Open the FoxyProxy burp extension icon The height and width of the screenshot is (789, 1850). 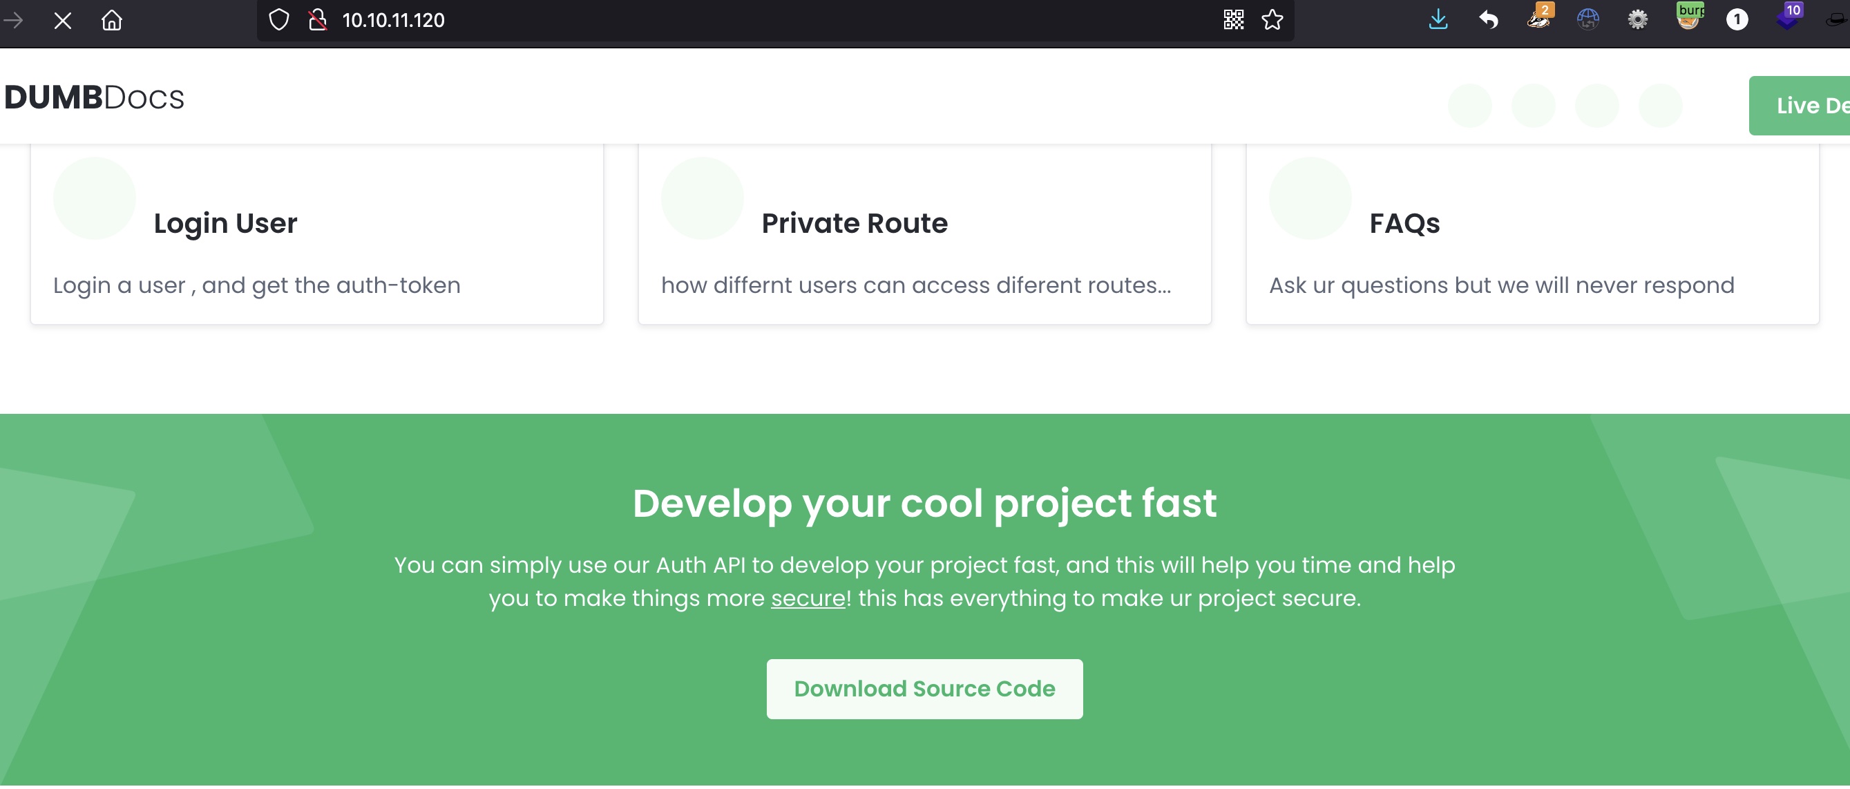[x=1688, y=17]
